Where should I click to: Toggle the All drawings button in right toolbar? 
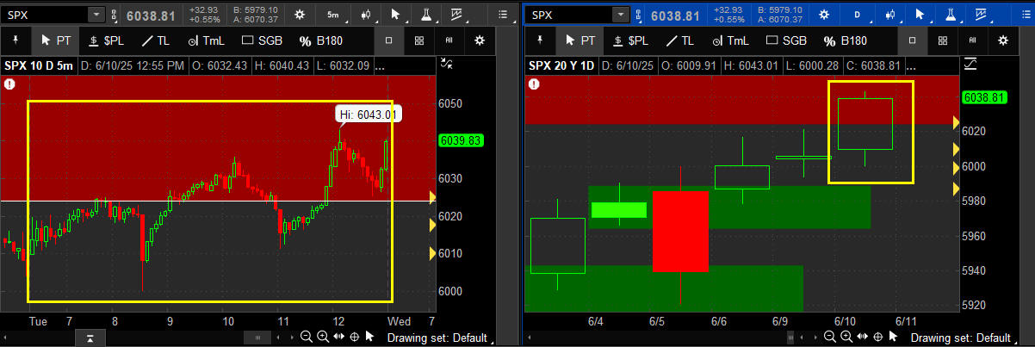(x=972, y=40)
